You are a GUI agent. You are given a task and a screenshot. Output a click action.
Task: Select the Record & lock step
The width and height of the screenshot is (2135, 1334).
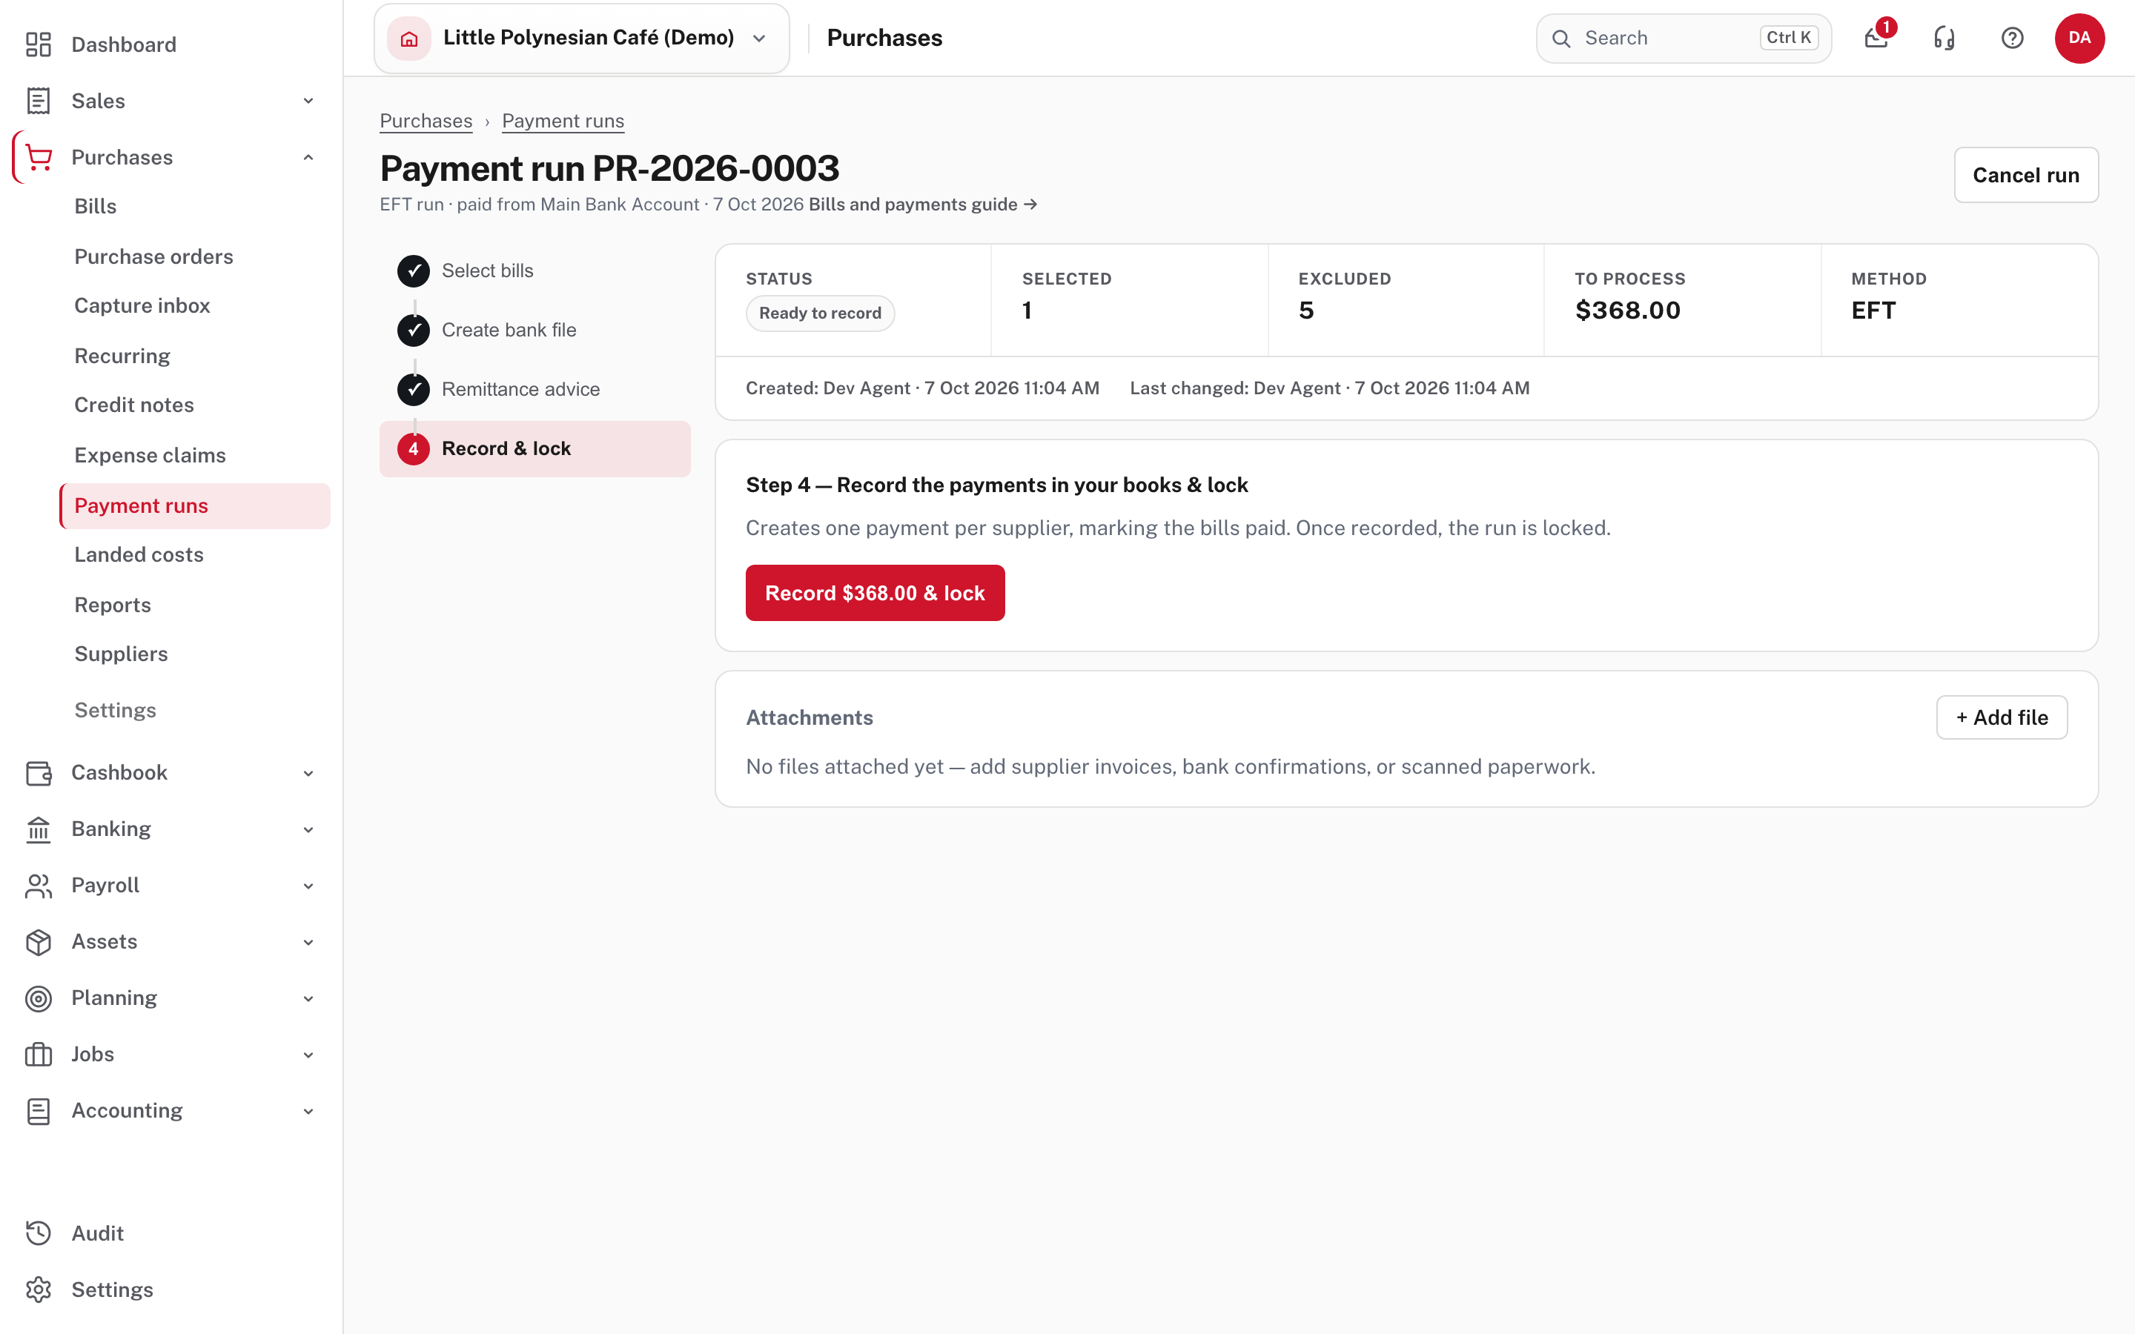534,448
